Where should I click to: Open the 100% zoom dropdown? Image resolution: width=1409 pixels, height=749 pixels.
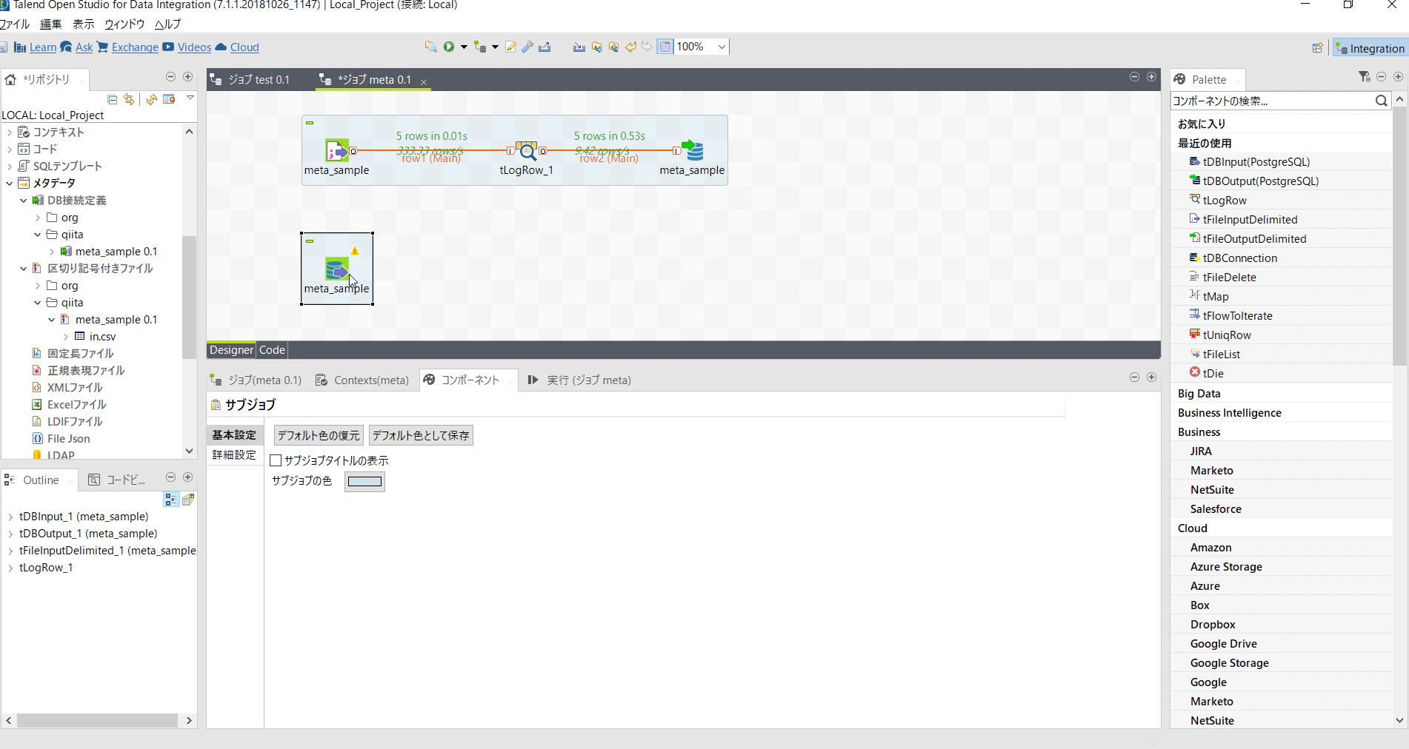coord(722,47)
